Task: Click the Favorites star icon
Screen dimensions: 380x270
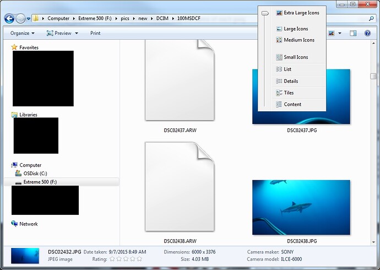Action: (14, 47)
